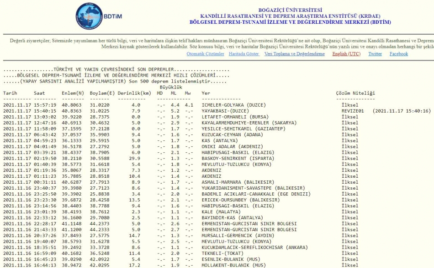
Task: Select the ASMALI-MARMARA (BALIKESIR) location
Action: click(238, 182)
